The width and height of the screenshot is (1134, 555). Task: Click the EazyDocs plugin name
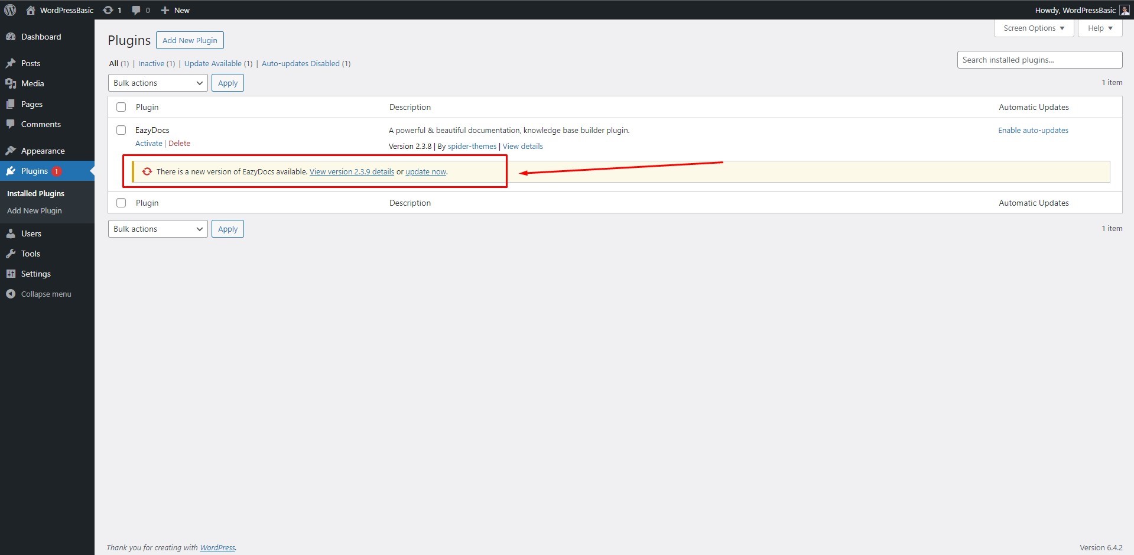coord(152,130)
